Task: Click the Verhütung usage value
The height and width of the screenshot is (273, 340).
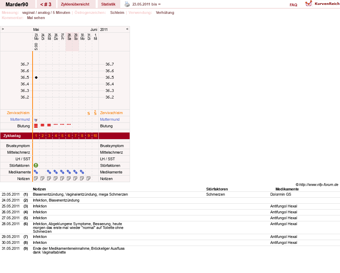Action: (x=165, y=12)
